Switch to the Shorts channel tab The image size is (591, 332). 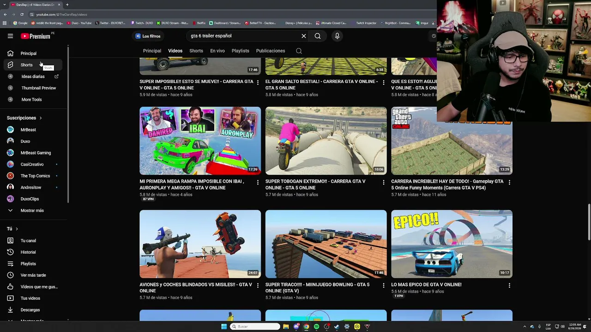(x=196, y=51)
